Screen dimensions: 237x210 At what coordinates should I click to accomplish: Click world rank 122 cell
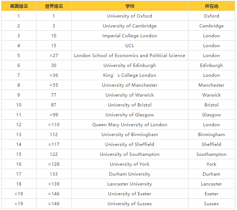54,154
